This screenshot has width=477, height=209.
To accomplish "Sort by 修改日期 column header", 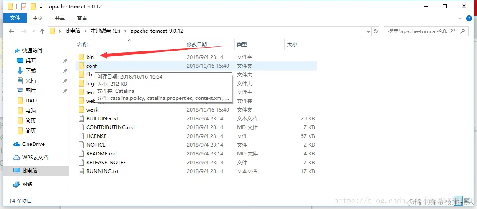I will pos(197,45).
